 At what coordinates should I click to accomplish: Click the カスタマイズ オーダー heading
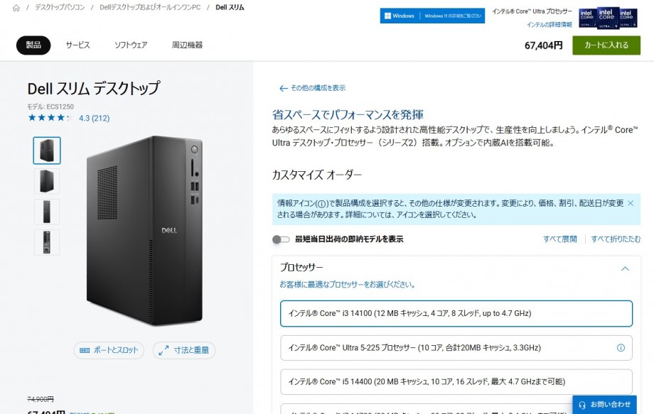[316, 175]
